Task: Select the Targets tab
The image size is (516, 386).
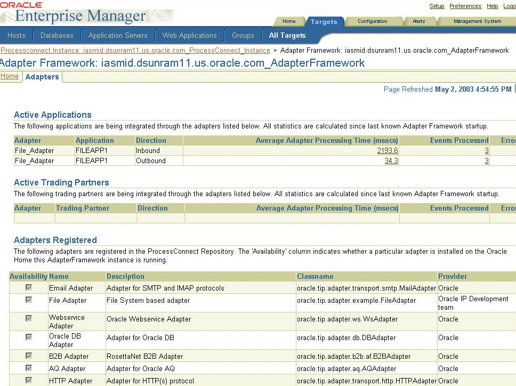Action: point(324,22)
